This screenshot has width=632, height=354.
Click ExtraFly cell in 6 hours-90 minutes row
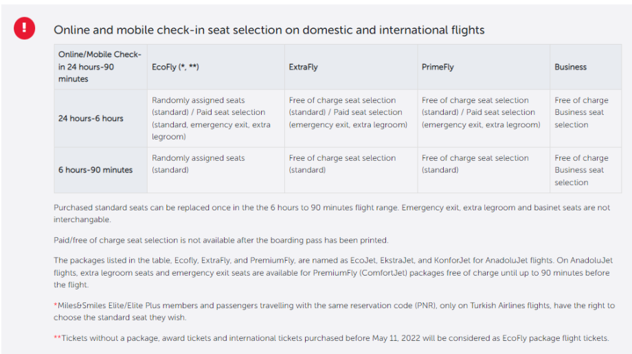[x=342, y=164]
